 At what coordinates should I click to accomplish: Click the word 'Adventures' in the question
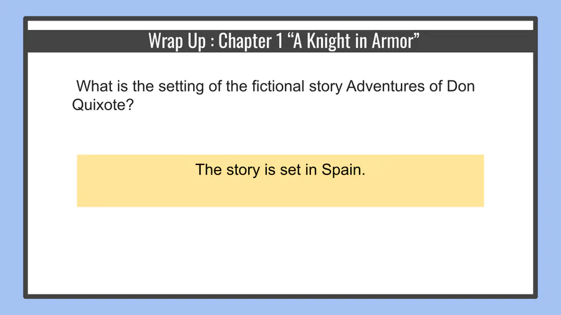point(385,86)
